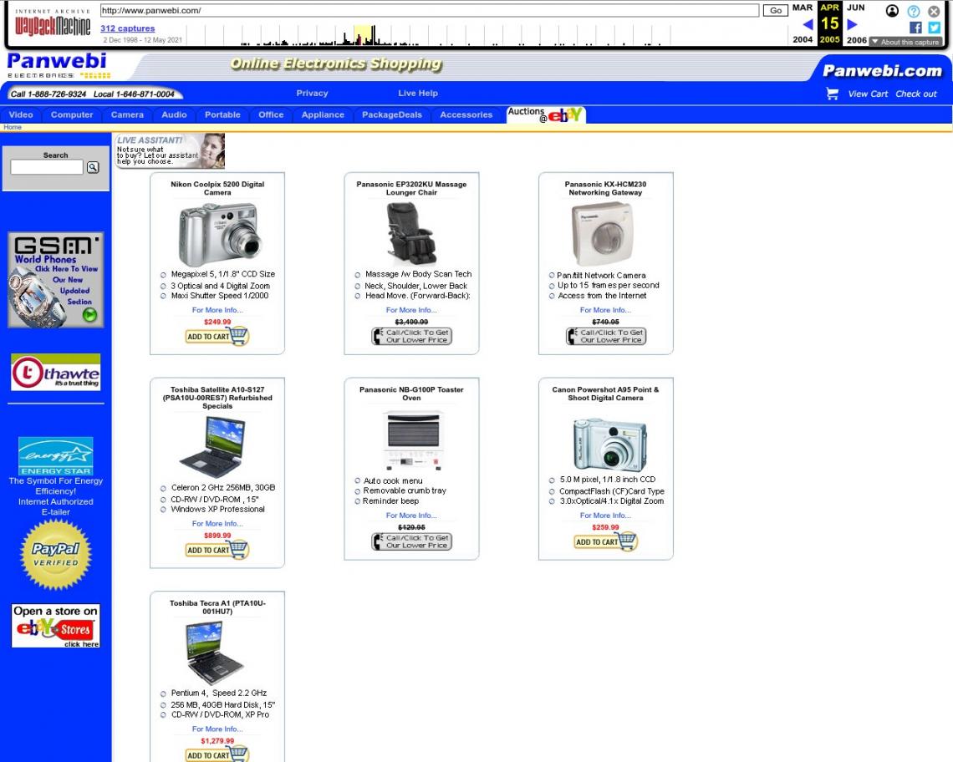Open Nikon Coolpix 5200 Digital Camera title
This screenshot has width=953, height=762.
click(x=217, y=188)
